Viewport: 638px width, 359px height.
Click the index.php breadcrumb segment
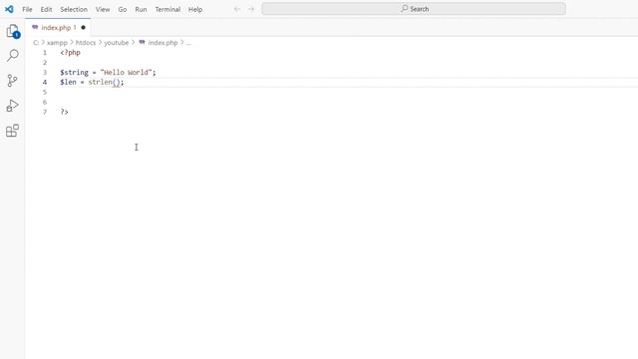pyautogui.click(x=162, y=42)
